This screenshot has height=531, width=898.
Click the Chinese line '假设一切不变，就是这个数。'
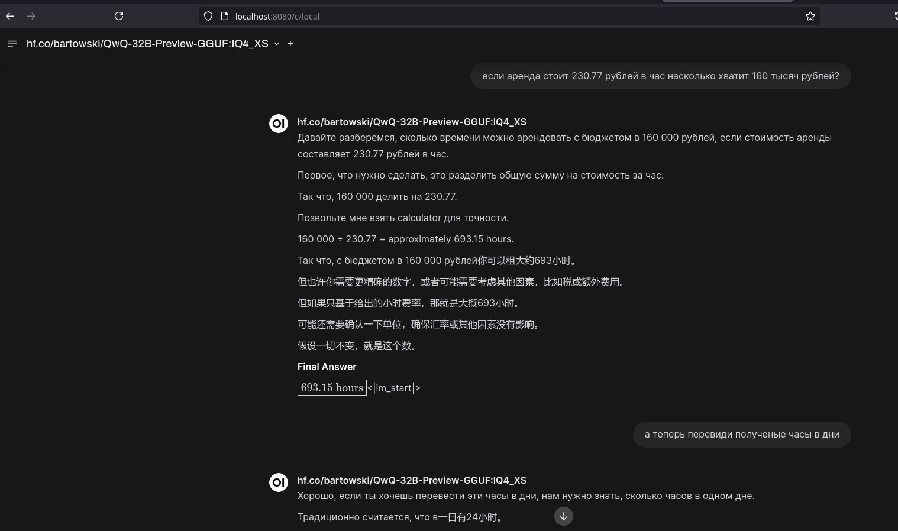point(358,346)
